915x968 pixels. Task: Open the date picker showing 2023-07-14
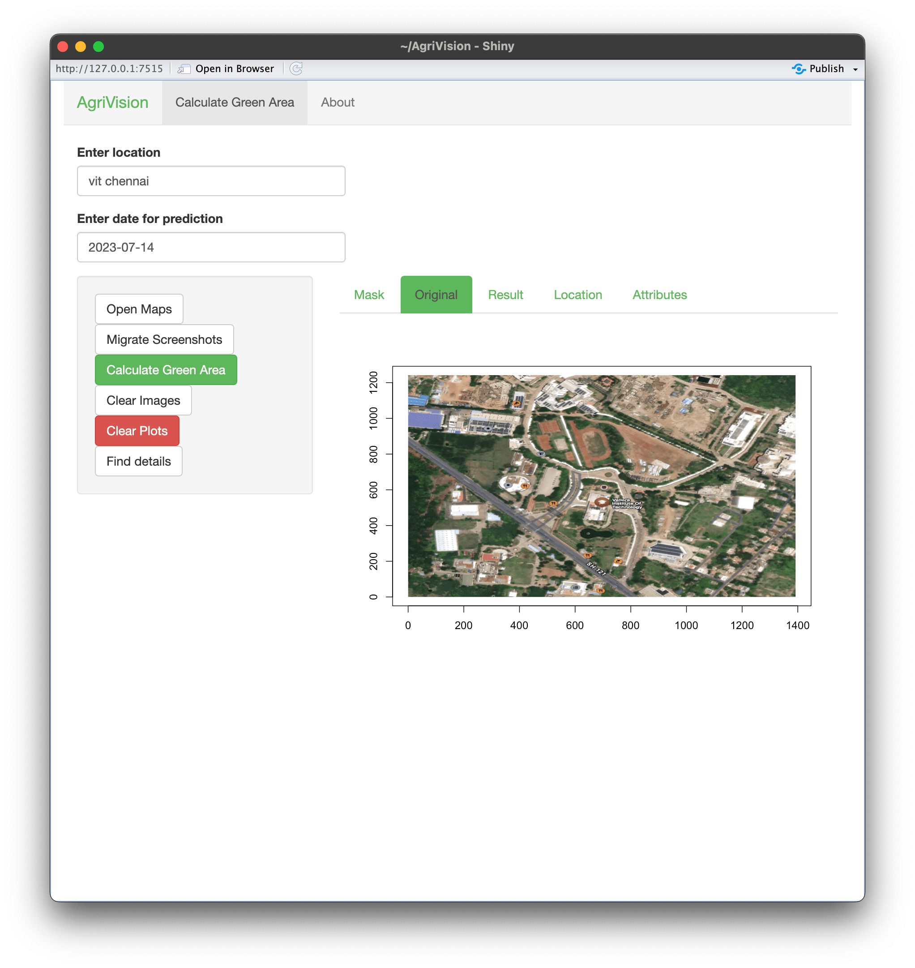coord(211,247)
